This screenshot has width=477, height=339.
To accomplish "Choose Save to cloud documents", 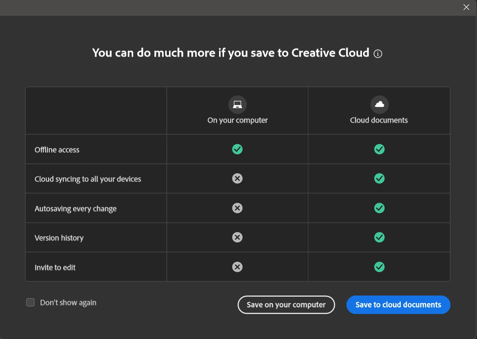I will pos(398,305).
